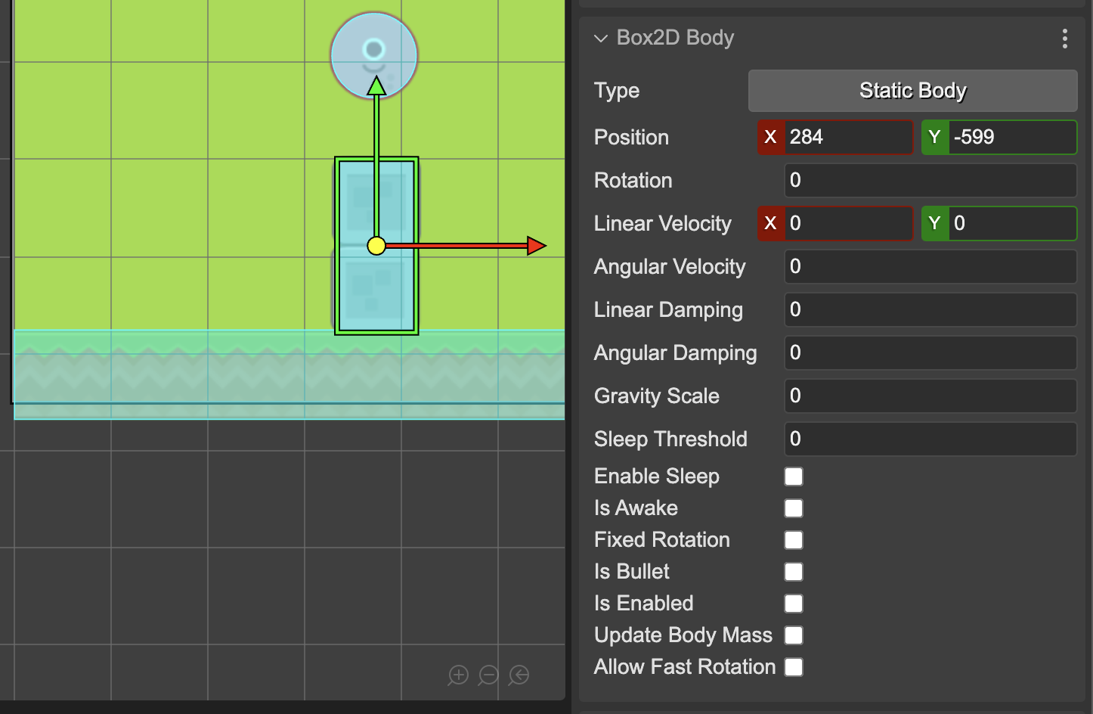
Task: Click the red X-axis move arrow handle
Action: click(537, 245)
